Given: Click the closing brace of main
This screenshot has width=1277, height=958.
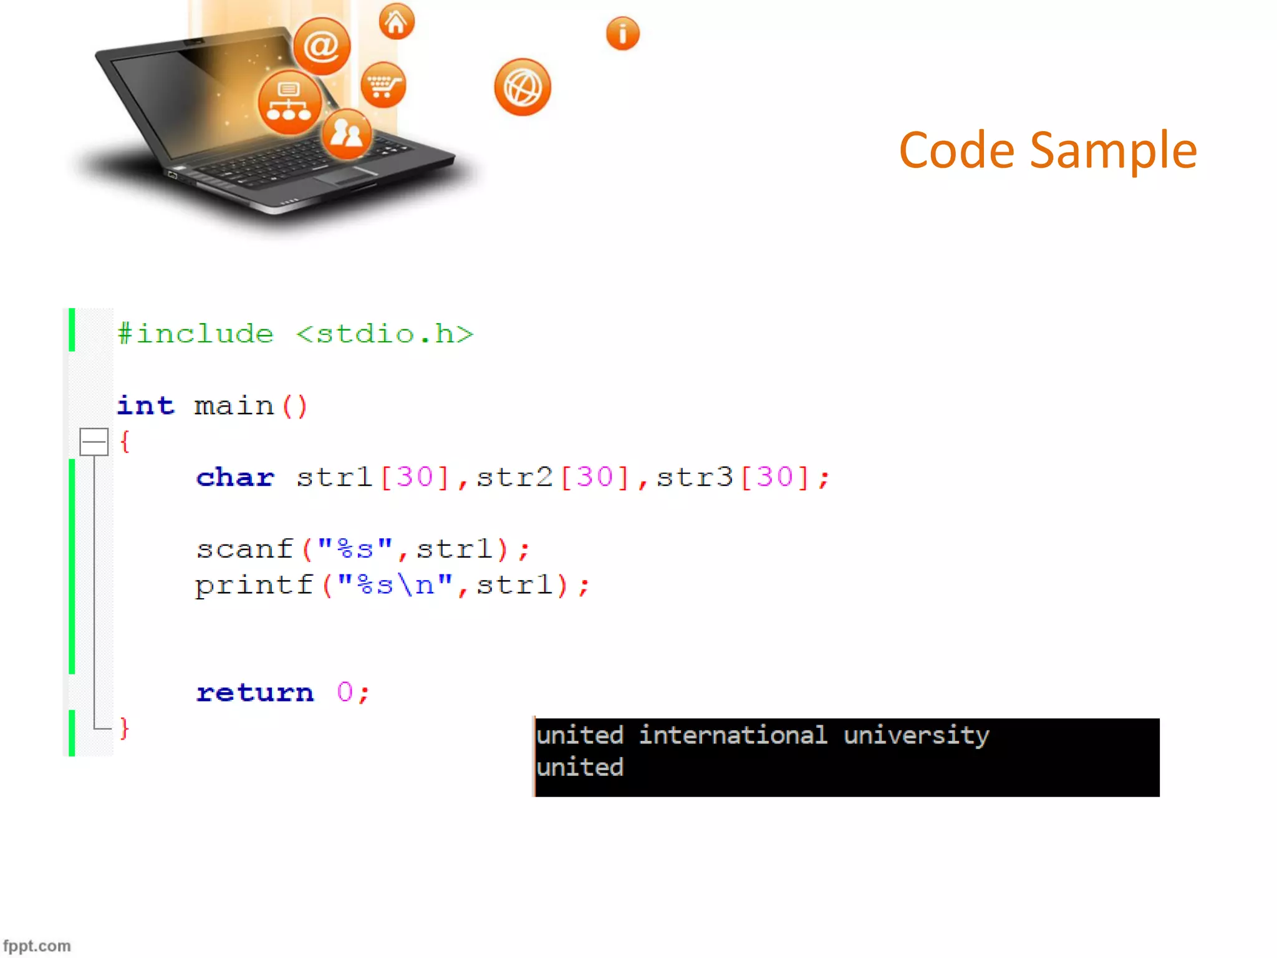Looking at the screenshot, I should [x=124, y=728].
